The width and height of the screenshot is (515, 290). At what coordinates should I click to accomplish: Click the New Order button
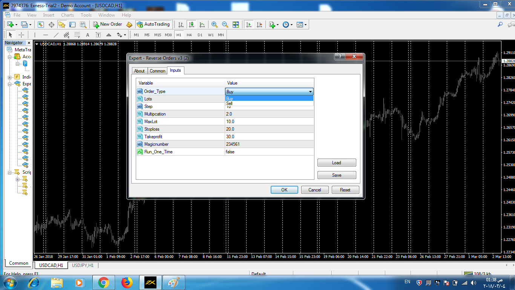107,24
